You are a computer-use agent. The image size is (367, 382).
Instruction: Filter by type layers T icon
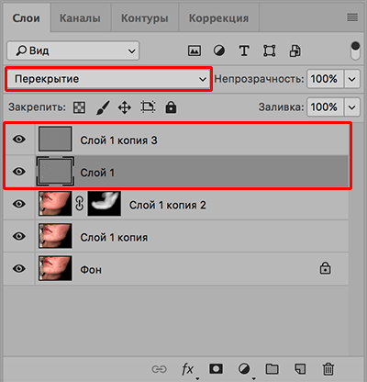pos(244,51)
